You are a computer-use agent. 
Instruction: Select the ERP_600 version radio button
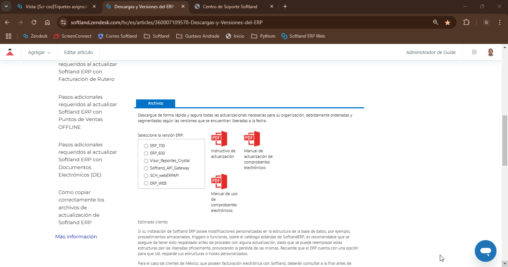(x=146, y=153)
